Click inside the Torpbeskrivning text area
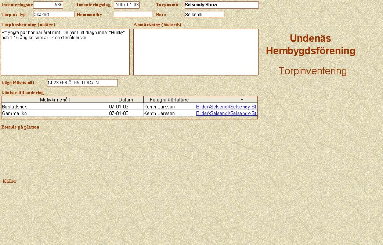This screenshot has width=383, height=245. (65, 55)
